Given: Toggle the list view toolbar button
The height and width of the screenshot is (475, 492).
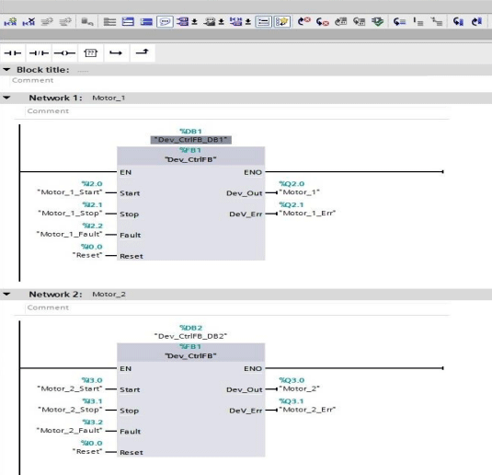Looking at the screenshot, I should [x=263, y=22].
